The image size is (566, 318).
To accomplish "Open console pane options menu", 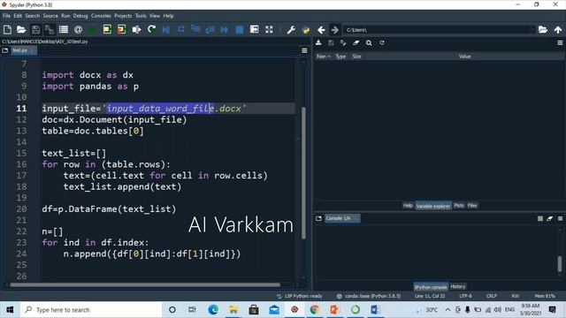I will [560, 218].
